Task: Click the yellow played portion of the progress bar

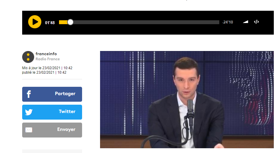Action: coord(63,22)
